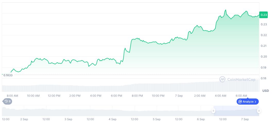Click the green 0.23 current price tag
Screen dimensions: 276x122
(x=263, y=15)
